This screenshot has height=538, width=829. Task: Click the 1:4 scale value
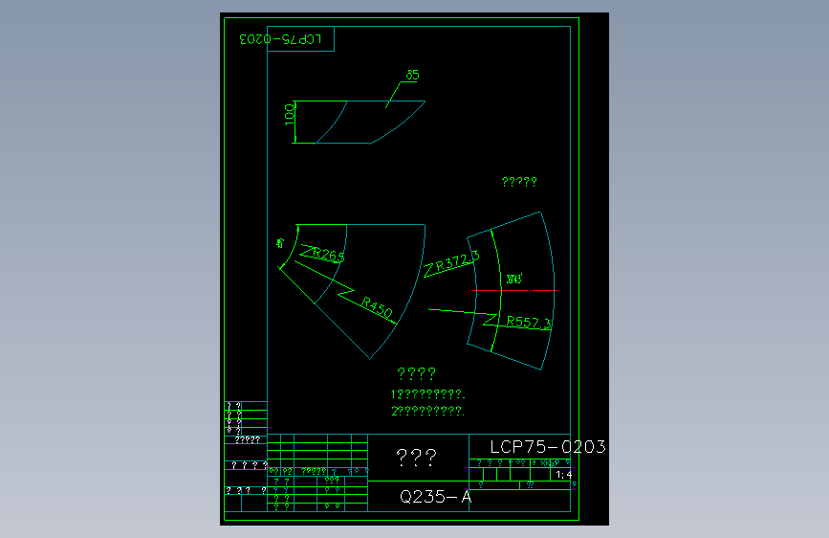[563, 475]
